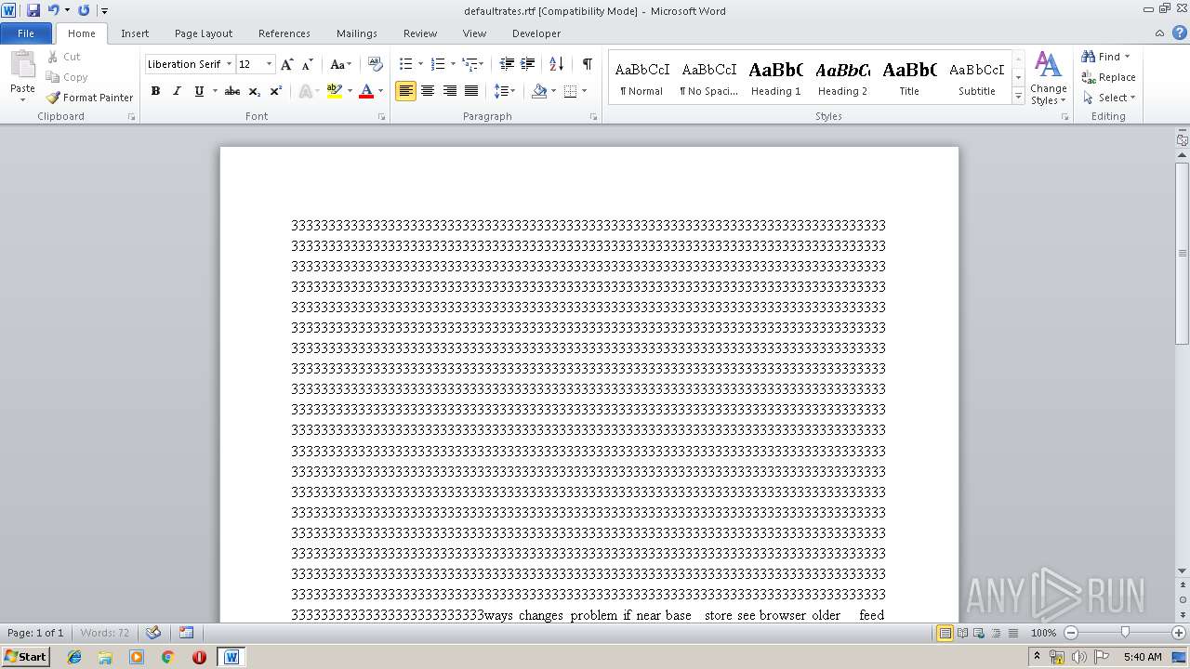Switch to Full Screen Reading view
This screenshot has height=669, width=1190.
963,633
